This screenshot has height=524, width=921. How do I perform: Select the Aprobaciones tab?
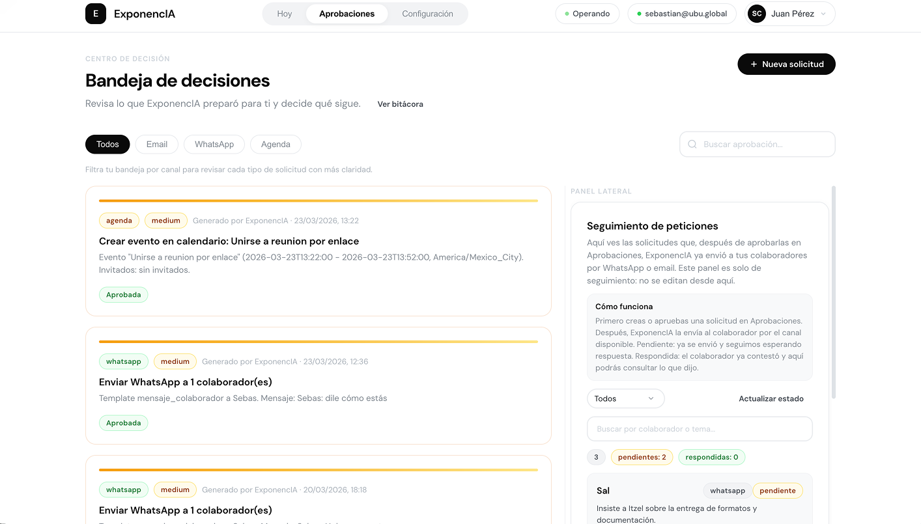point(347,14)
